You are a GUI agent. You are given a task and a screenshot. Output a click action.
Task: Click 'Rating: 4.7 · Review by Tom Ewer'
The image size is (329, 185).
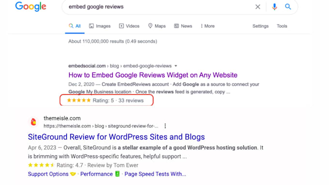(x=97, y=165)
